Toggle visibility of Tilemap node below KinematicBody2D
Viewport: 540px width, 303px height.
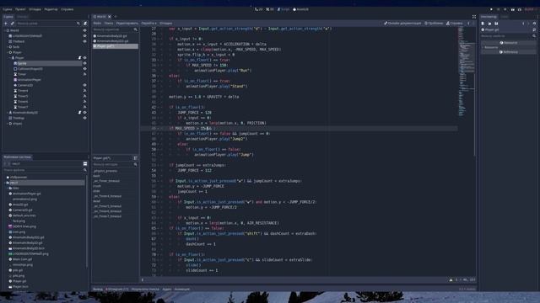(84, 118)
